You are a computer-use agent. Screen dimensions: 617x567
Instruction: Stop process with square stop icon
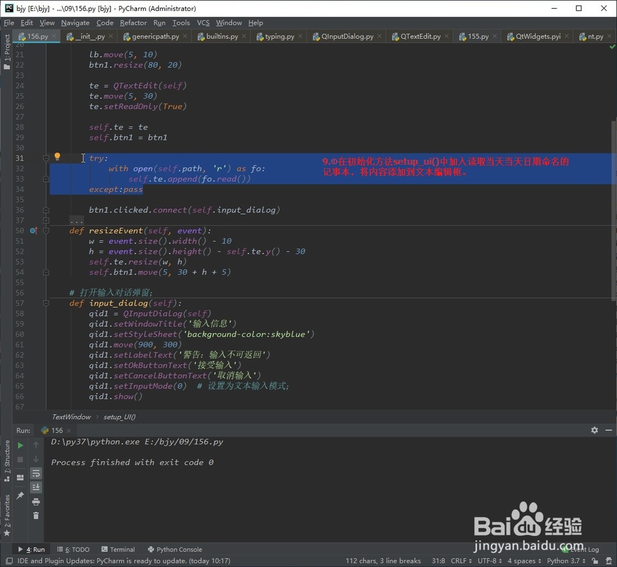(20, 459)
